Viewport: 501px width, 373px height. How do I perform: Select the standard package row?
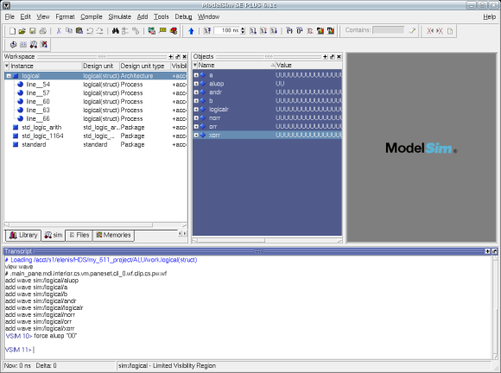95,145
